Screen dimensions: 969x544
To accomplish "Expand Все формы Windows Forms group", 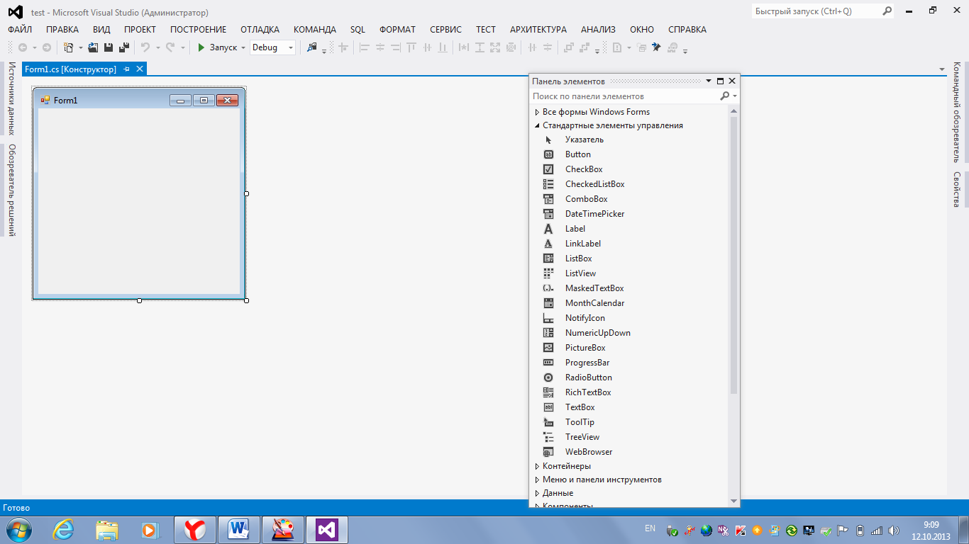I will 536,112.
